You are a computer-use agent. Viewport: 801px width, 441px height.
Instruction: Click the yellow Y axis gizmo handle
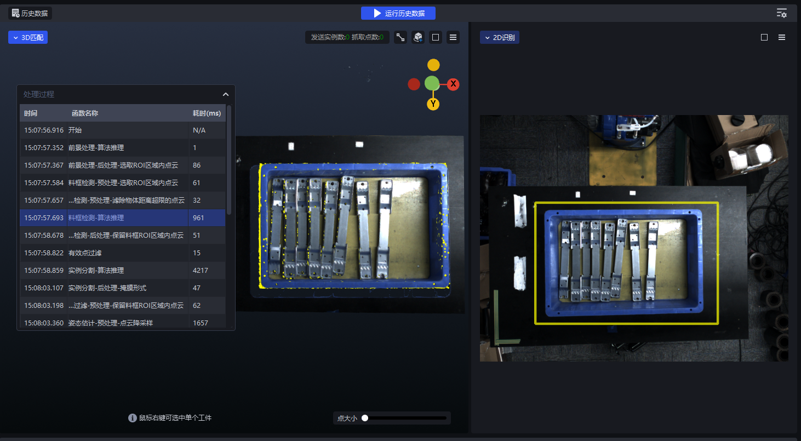point(433,104)
